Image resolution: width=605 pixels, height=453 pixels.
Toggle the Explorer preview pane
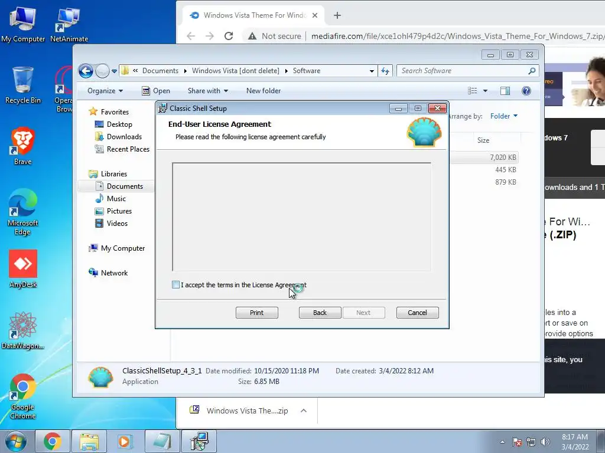click(x=505, y=91)
